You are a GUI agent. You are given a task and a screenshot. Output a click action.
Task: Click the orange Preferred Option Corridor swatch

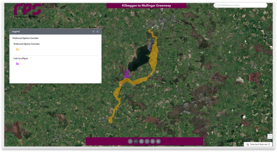[x=17, y=49]
